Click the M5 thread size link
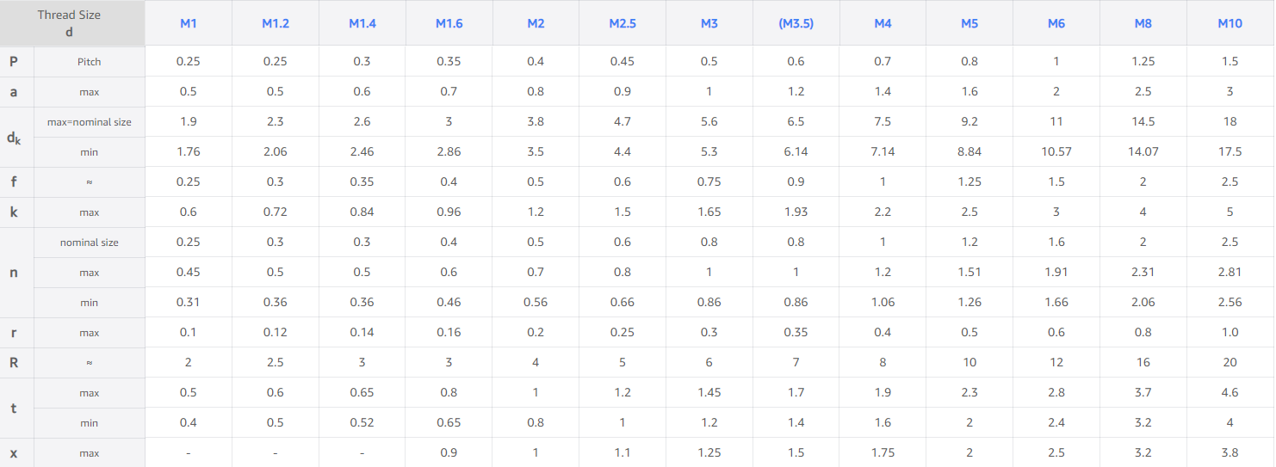Image resolution: width=1276 pixels, height=467 pixels. [x=969, y=23]
